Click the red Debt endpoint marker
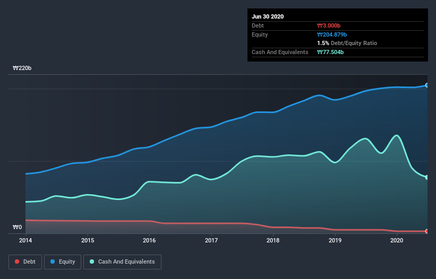Image resolution: width=436 pixels, height=279 pixels. click(427, 231)
